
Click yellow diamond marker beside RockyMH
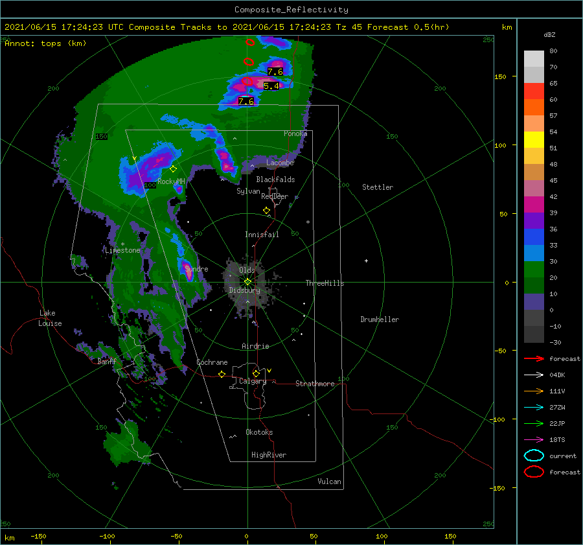(173, 169)
